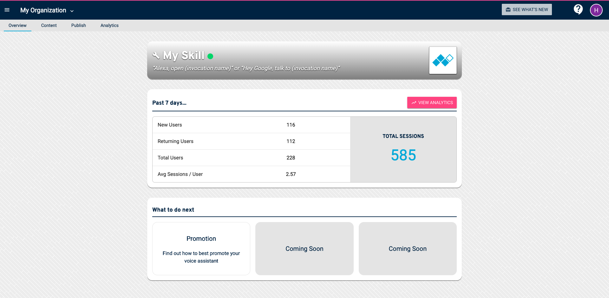The width and height of the screenshot is (609, 298).
Task: Open the user avatar H menu
Action: pos(596,10)
